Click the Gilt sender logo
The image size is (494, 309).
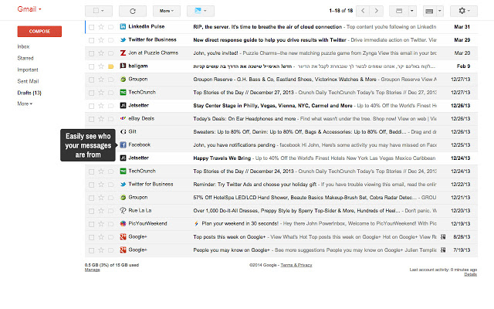pos(123,131)
